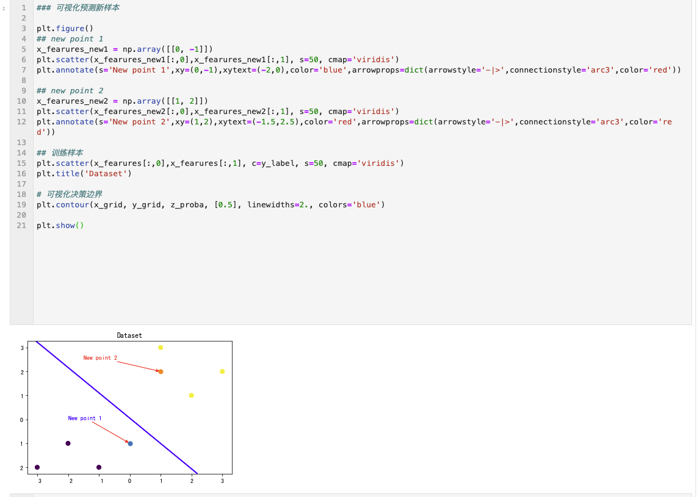Viewport: 697px width, 497px height.
Task: Click the plt.show() line
Action: pos(60,225)
